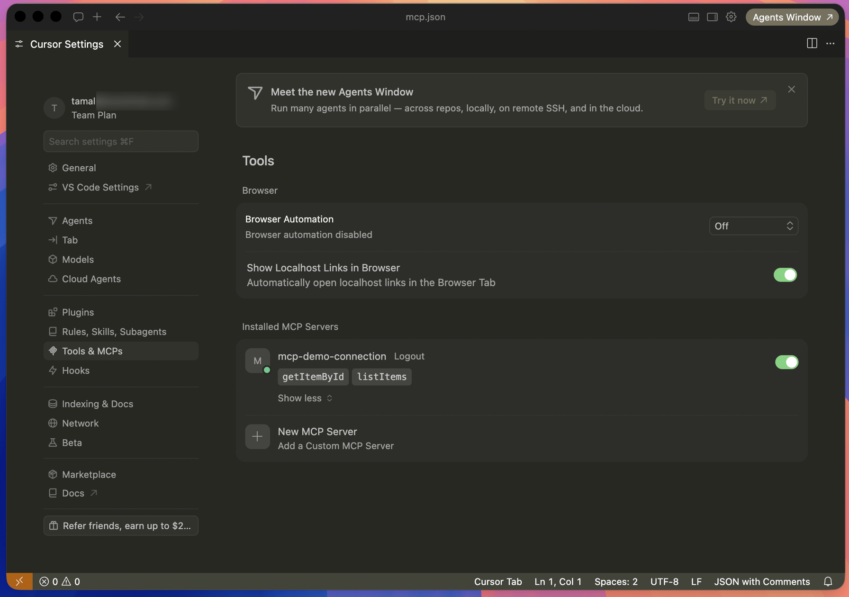Viewport: 849px width, 597px height.
Task: Click JSON with Comments language mode
Action: click(762, 581)
